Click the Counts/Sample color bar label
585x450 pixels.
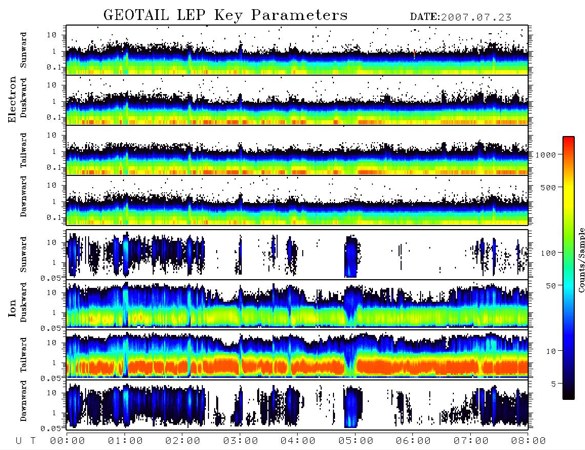581,260
